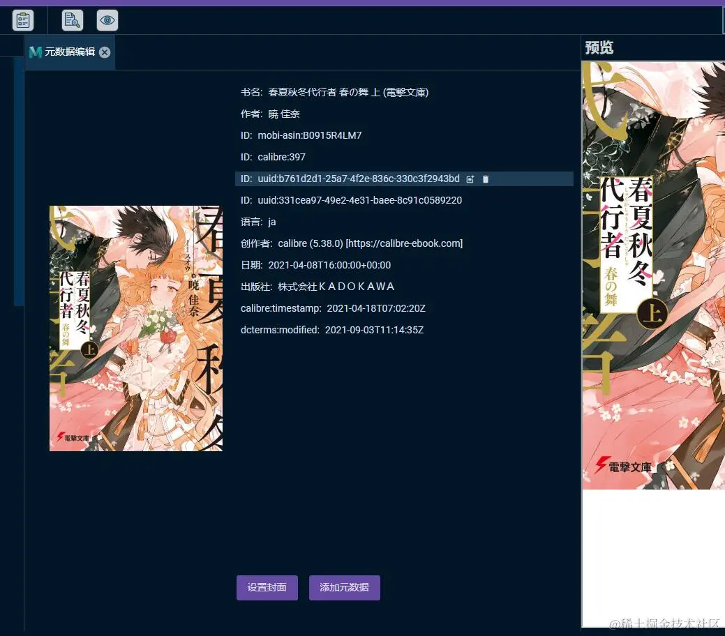
Task: Select the 作者 暁 佳奈 row
Action: coord(404,114)
